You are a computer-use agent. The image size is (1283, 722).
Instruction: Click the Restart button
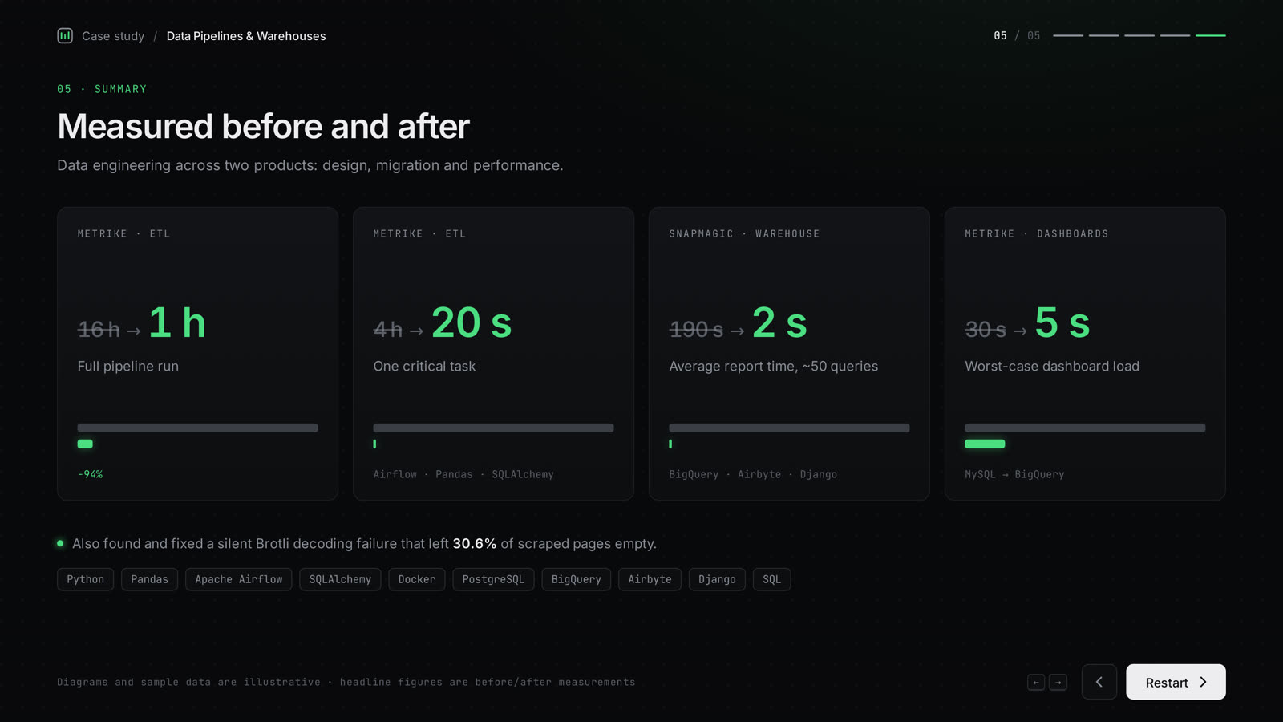1176,682
